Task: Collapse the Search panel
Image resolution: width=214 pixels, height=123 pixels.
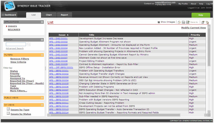Action: [42, 40]
